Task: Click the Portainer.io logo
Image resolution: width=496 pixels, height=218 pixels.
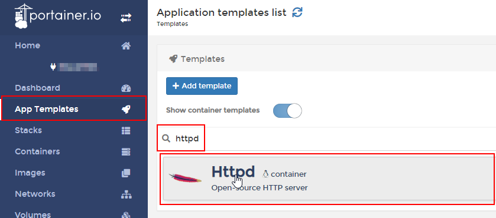Action: coord(58,16)
